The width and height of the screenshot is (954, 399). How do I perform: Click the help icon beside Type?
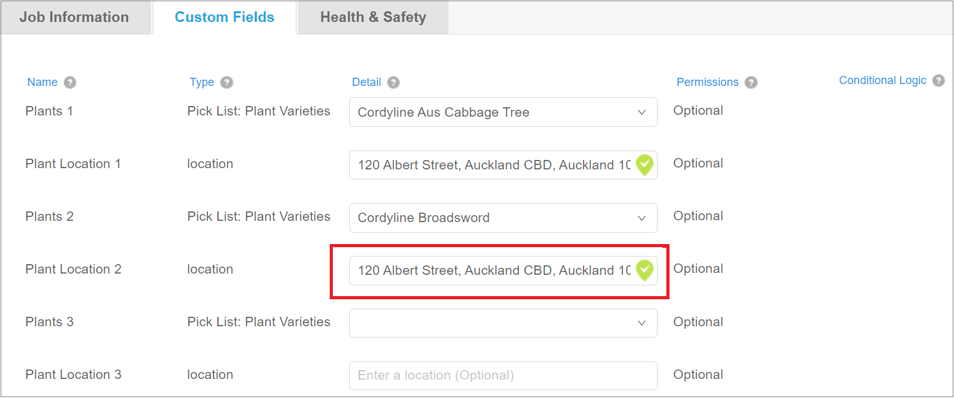click(227, 82)
